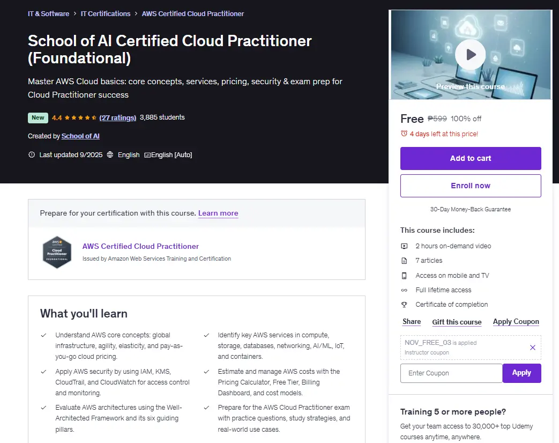Viewport: 559px width, 443px height.
Task: Click Access on mobile and TV
Action: point(452,276)
